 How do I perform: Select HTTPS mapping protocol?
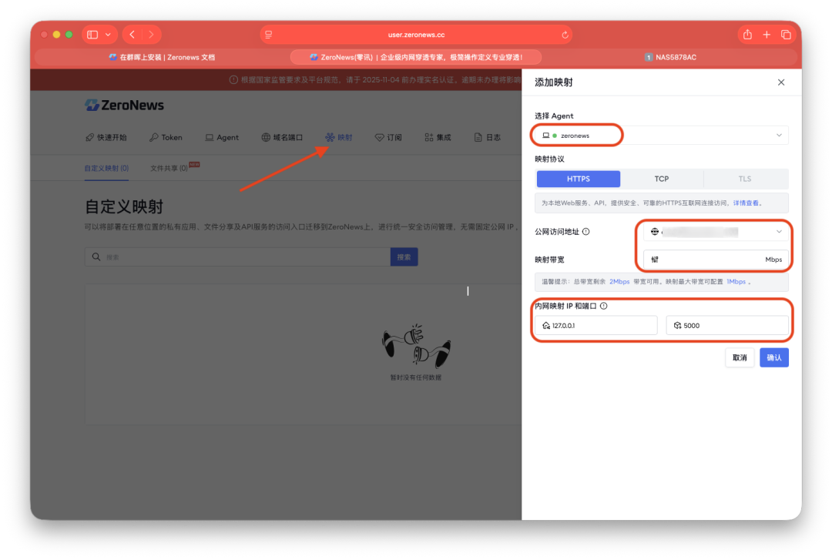(579, 179)
